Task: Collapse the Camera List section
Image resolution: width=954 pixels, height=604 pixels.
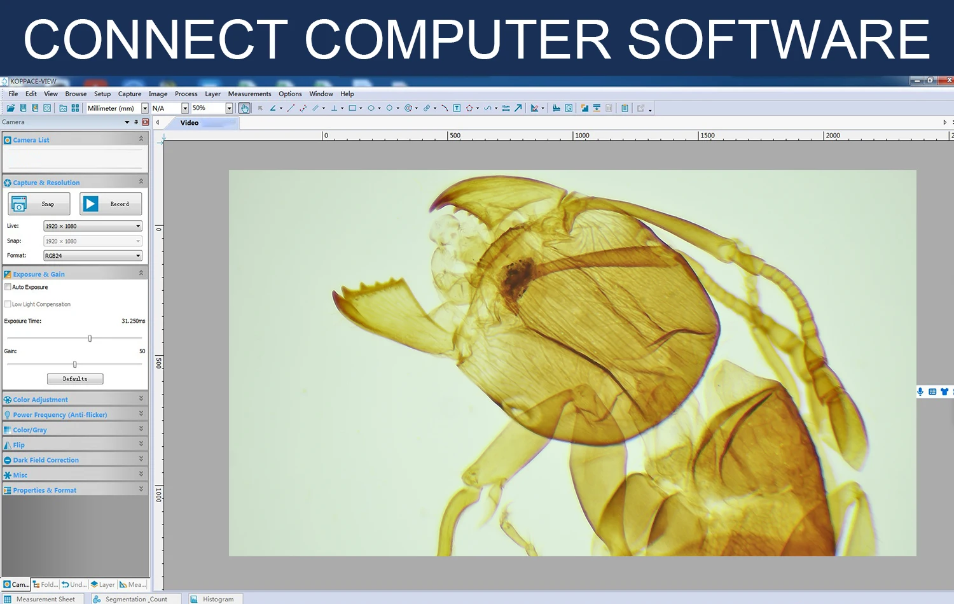Action: tap(141, 138)
